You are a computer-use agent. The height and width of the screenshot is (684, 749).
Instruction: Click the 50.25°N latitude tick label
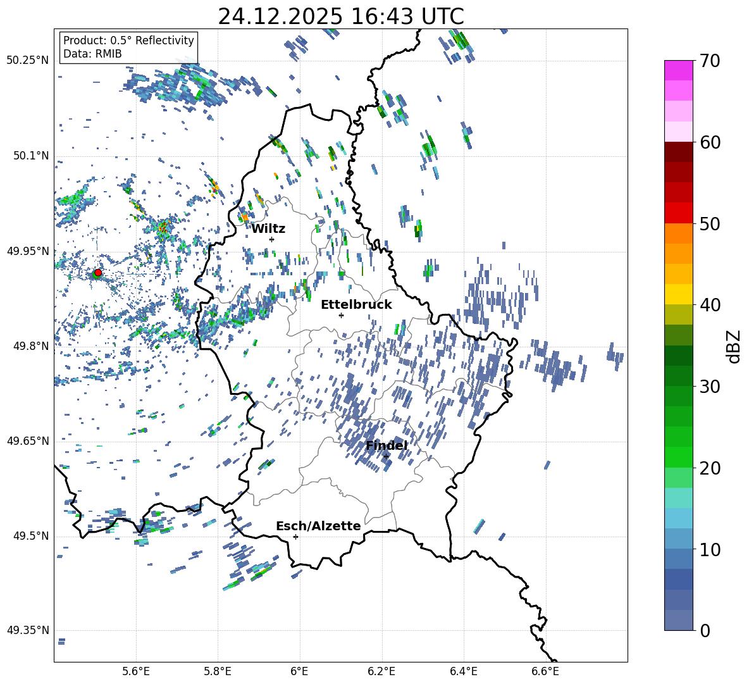coord(27,61)
